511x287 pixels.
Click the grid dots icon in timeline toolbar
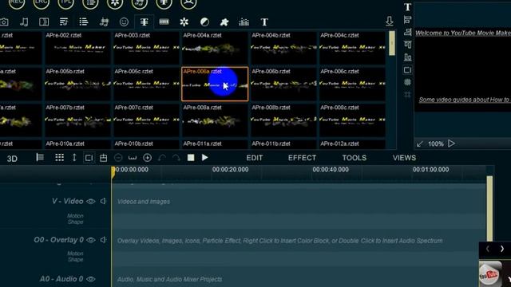tap(59, 158)
